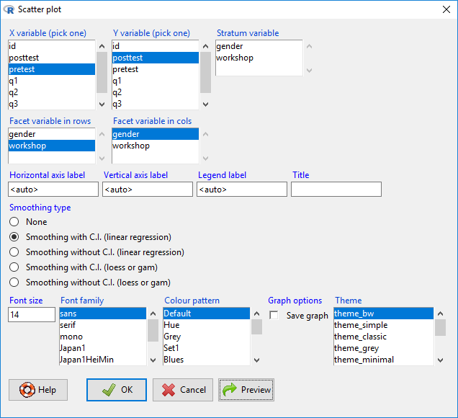The height and width of the screenshot is (418, 458).
Task: Close the Scatter plot dialog window
Action: pyautogui.click(x=444, y=9)
